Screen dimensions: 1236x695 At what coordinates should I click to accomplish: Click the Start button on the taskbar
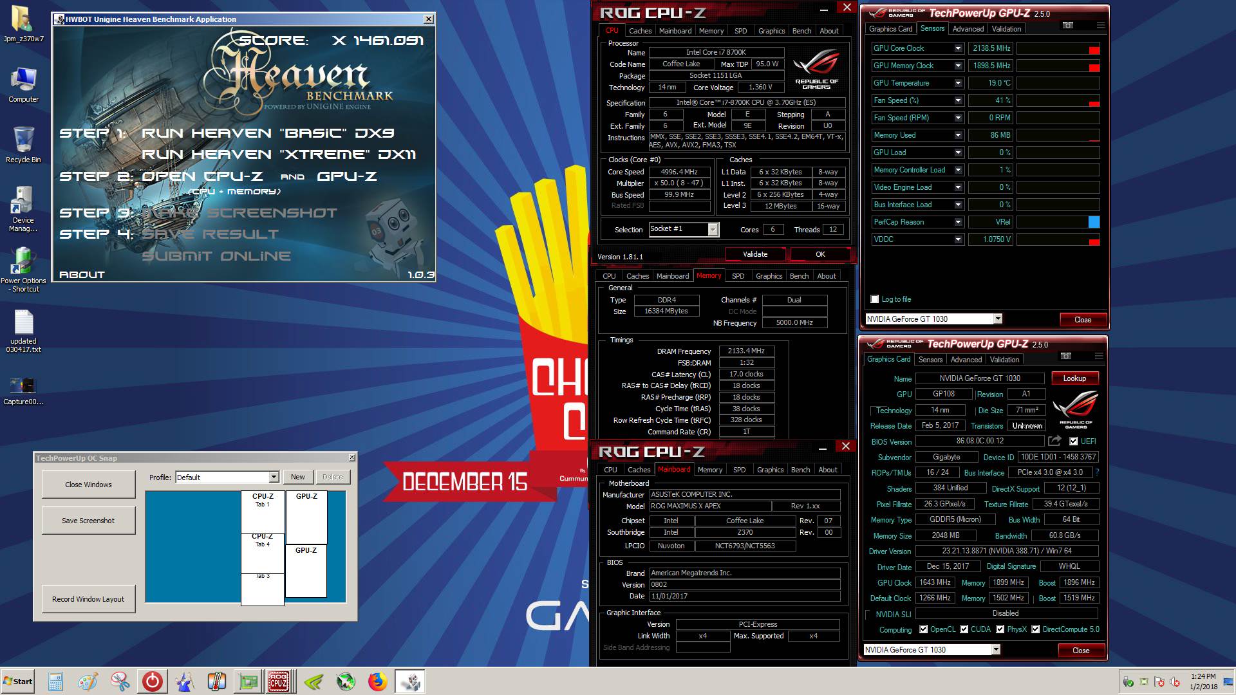pos(18,681)
